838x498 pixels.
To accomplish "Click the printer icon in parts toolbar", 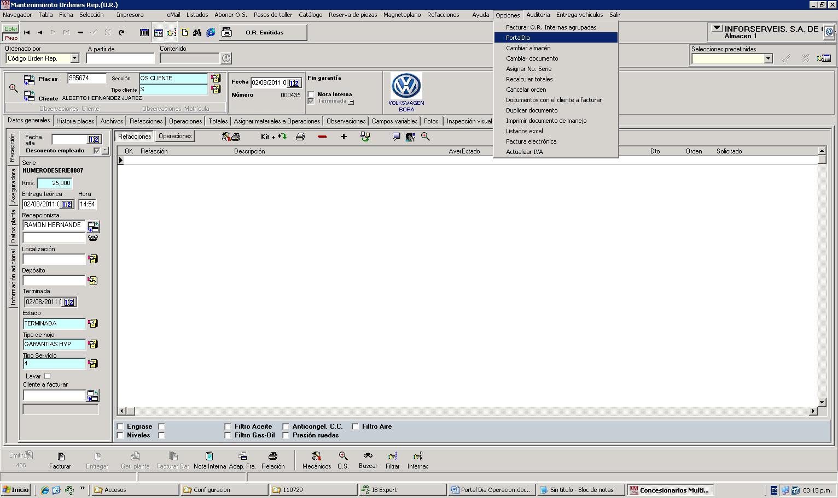I will [300, 137].
